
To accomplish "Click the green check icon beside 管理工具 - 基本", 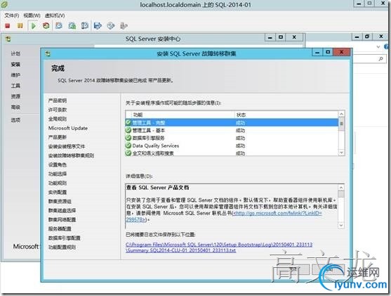I will point(128,130).
